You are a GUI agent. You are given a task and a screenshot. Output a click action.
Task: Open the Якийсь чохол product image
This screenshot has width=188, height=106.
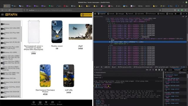click(57, 32)
